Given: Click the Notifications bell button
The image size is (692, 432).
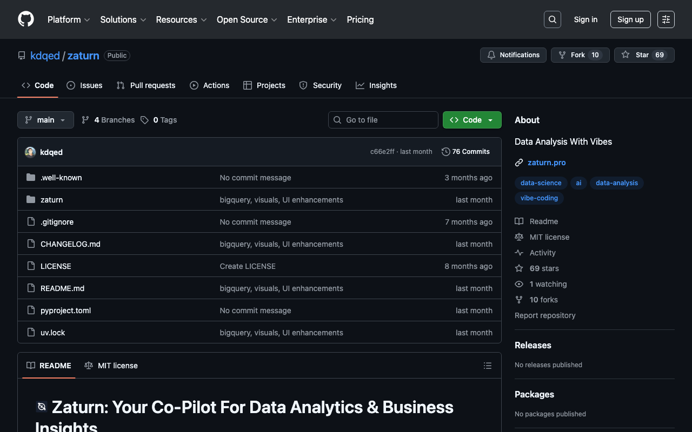Looking at the screenshot, I should [x=513, y=55].
